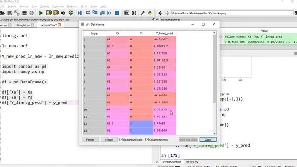Select row index 8 header

pos(94,96)
